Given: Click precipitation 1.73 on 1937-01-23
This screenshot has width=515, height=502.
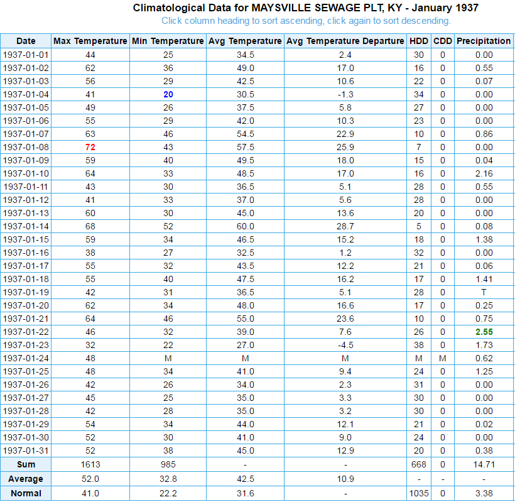Looking at the screenshot, I should [484, 345].
